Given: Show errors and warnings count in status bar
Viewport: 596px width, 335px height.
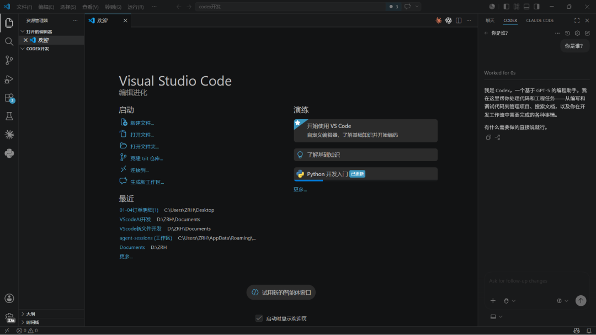Looking at the screenshot, I should tap(27, 331).
